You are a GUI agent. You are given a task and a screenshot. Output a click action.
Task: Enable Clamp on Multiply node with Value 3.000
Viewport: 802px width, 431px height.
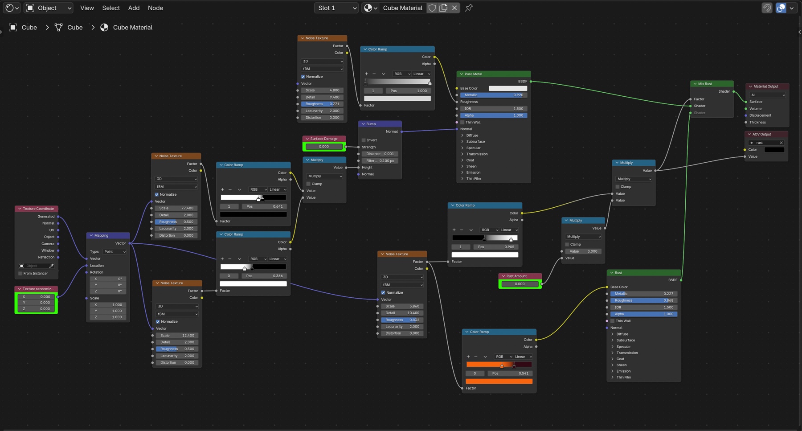click(x=567, y=244)
